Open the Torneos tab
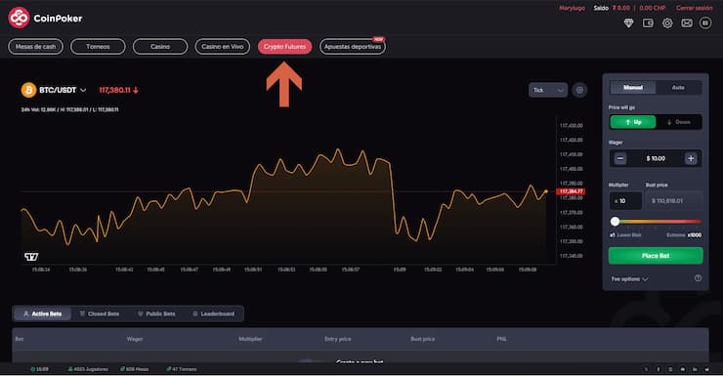This screenshot has width=723, height=376. tap(98, 47)
